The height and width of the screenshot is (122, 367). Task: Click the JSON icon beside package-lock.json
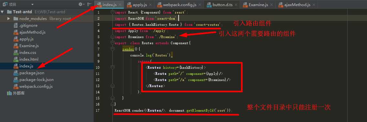16,80
